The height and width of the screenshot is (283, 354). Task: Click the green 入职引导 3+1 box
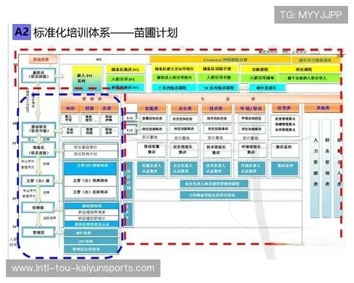pyautogui.click(x=125, y=79)
